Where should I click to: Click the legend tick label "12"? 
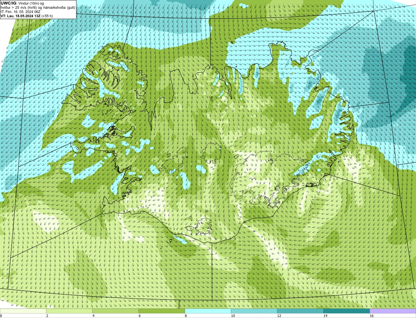(279, 316)
